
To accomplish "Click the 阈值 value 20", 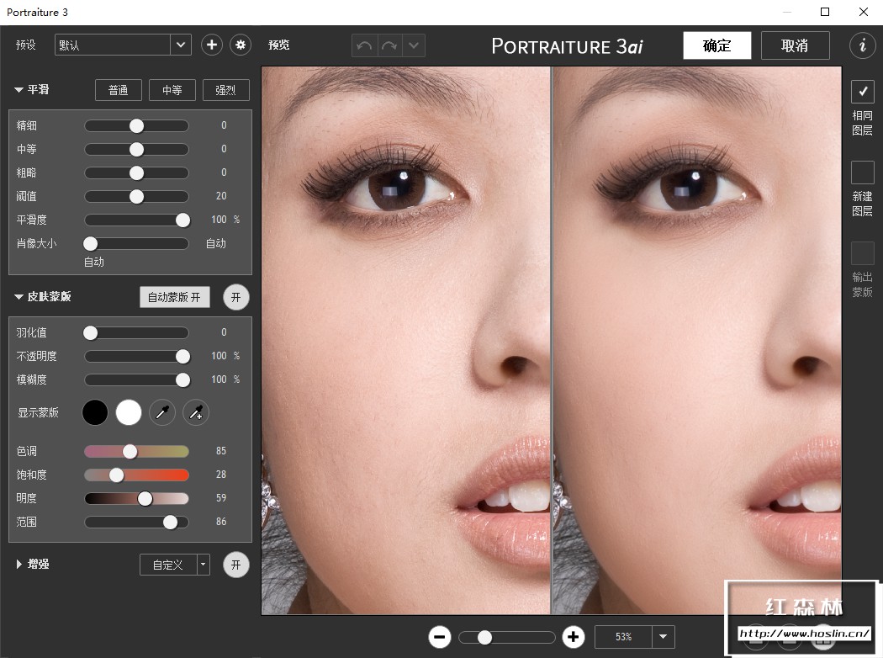I will [221, 196].
